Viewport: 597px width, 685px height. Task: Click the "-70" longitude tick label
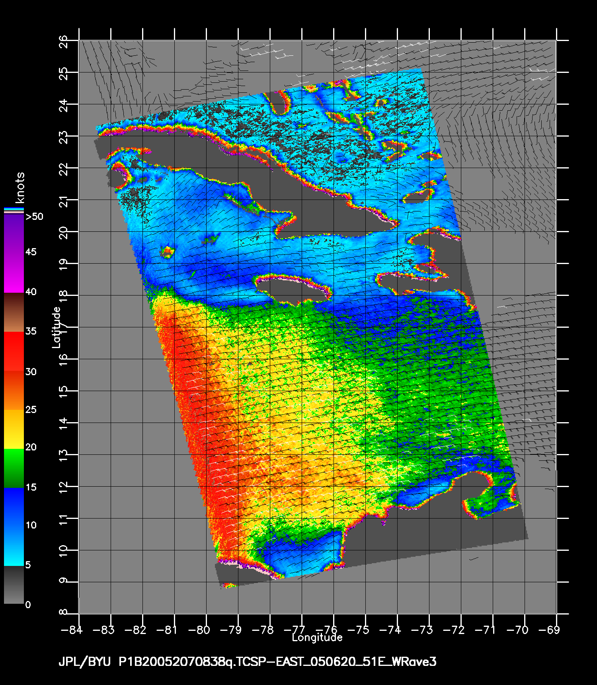517,630
